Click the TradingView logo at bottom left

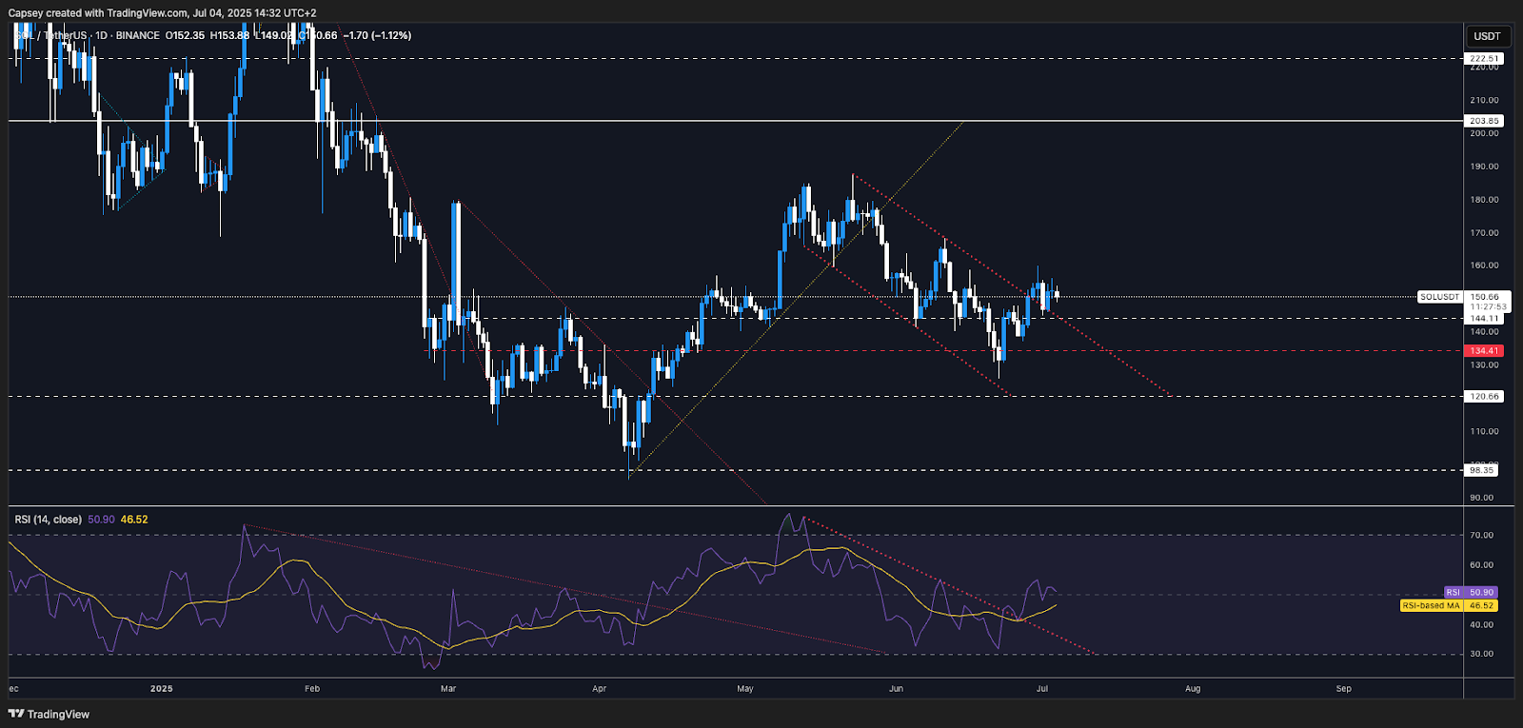click(49, 714)
